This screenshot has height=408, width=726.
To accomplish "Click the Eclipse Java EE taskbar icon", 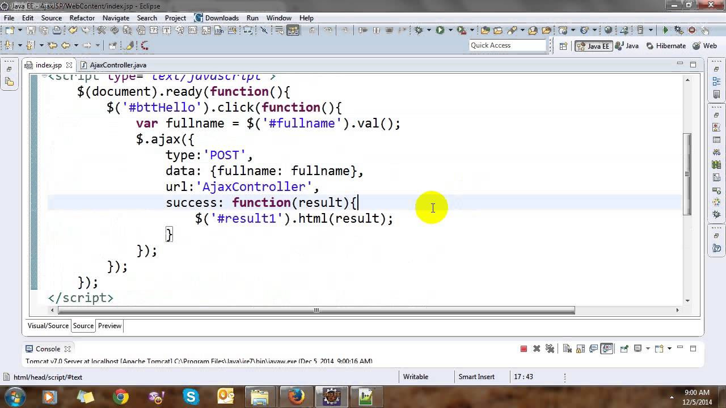I will [x=331, y=397].
